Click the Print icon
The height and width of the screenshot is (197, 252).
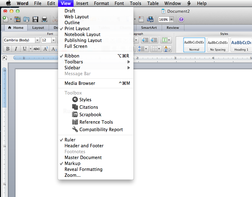pos(44,19)
